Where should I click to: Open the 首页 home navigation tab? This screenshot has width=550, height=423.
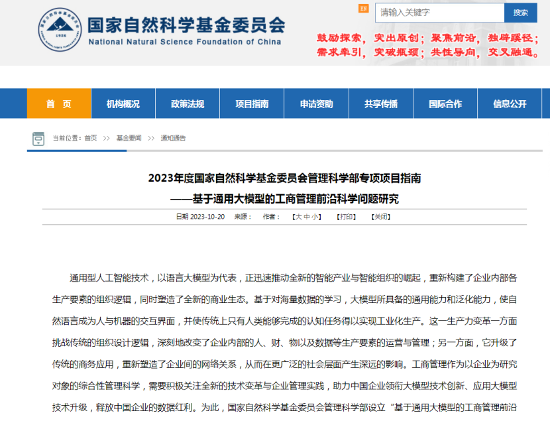point(59,104)
